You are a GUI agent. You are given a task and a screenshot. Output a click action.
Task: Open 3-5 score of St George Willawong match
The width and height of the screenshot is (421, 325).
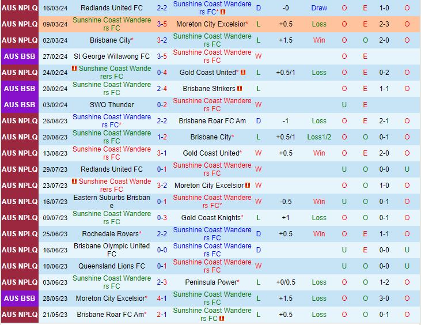pos(162,56)
